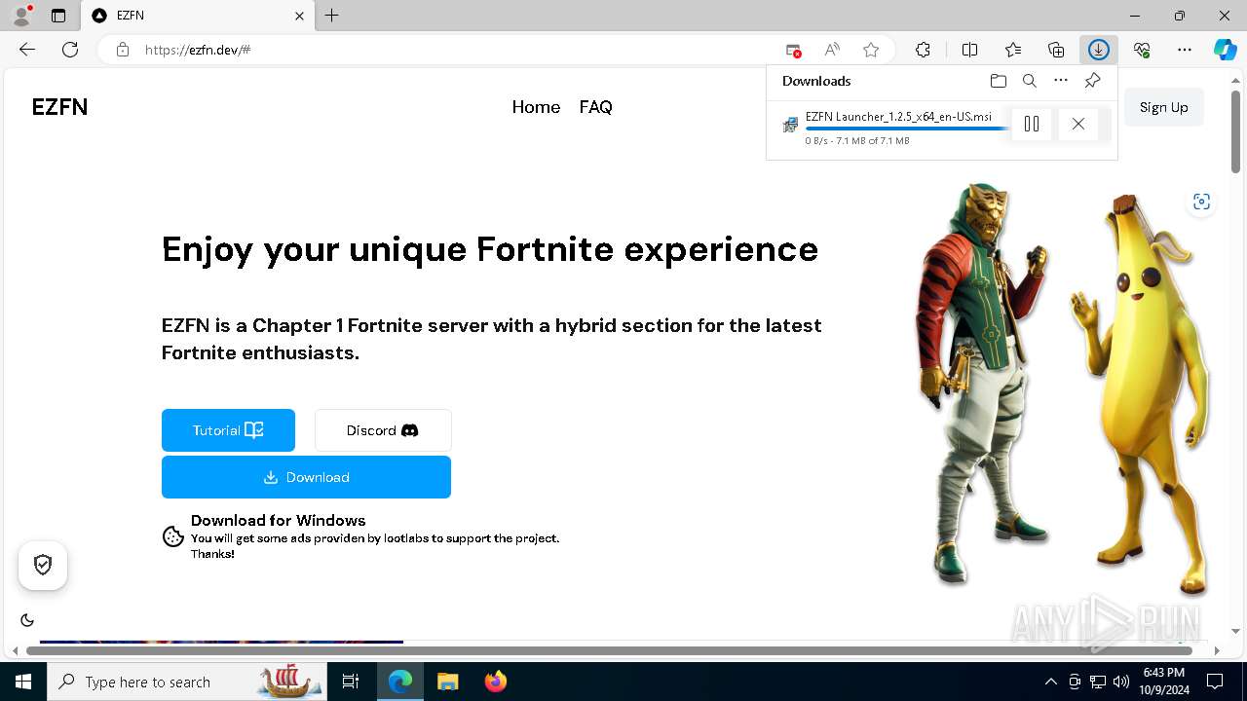
Task: Click the Sign Up button
Action: (1163, 107)
